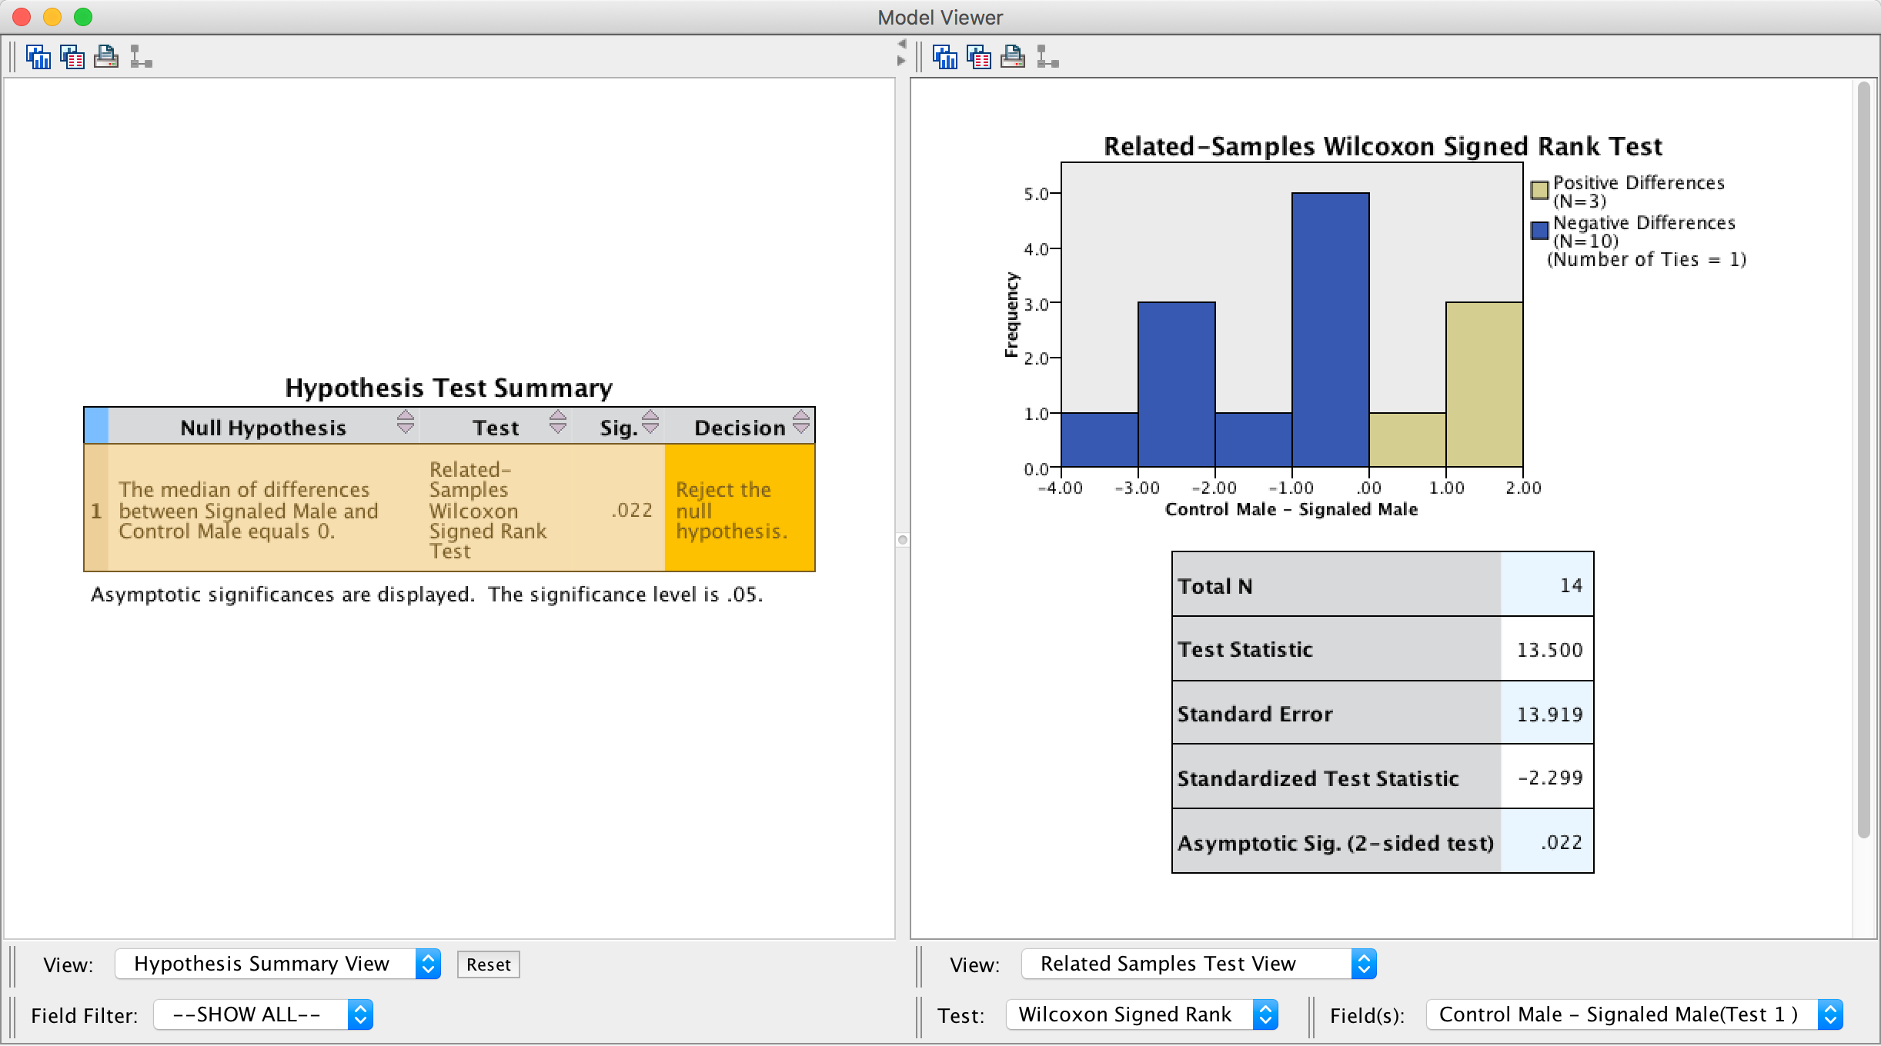Screen dimensions: 1881x1046
Task: Sort by the Sig. column arrows
Action: (x=650, y=422)
